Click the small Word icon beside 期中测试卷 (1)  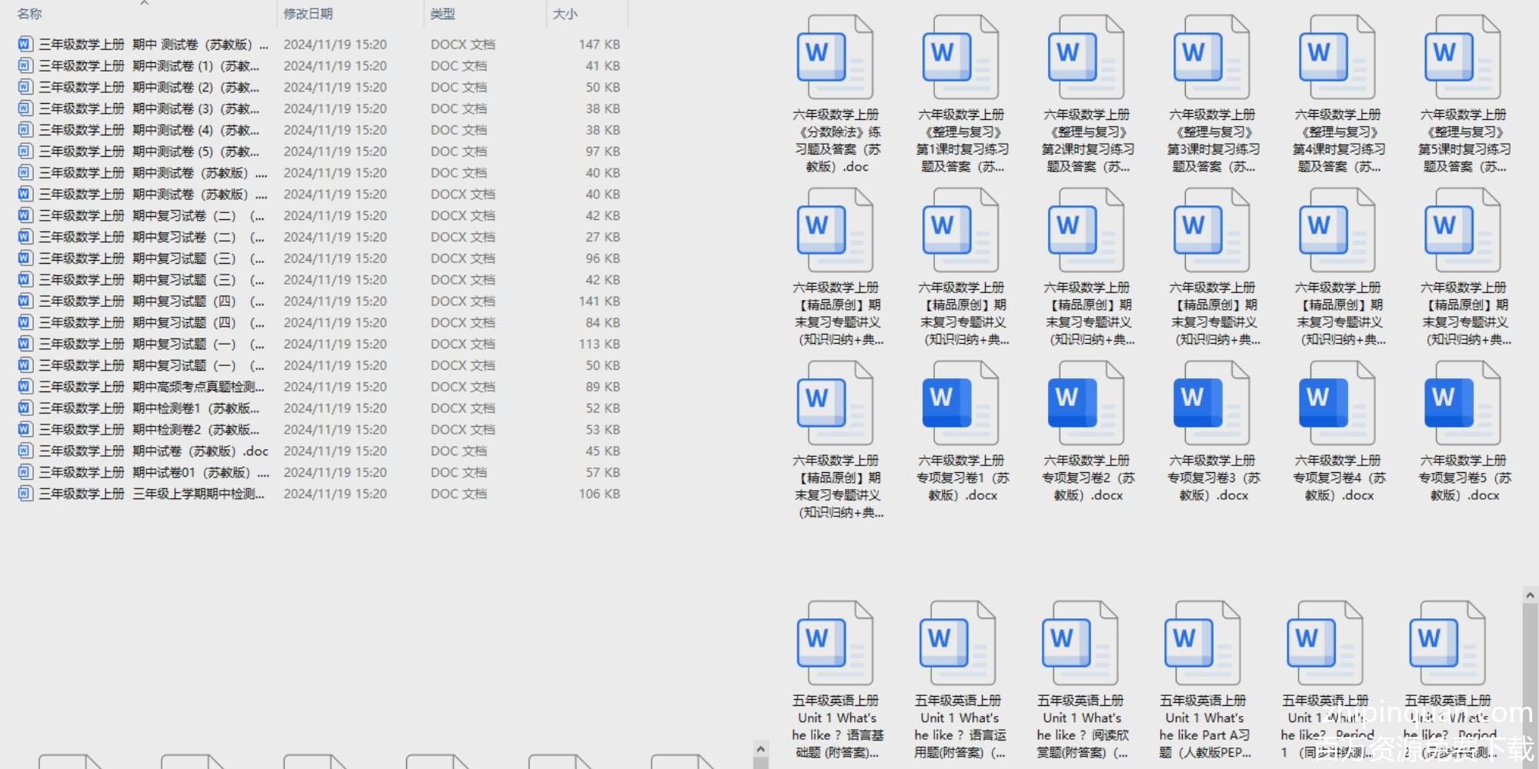(x=25, y=66)
